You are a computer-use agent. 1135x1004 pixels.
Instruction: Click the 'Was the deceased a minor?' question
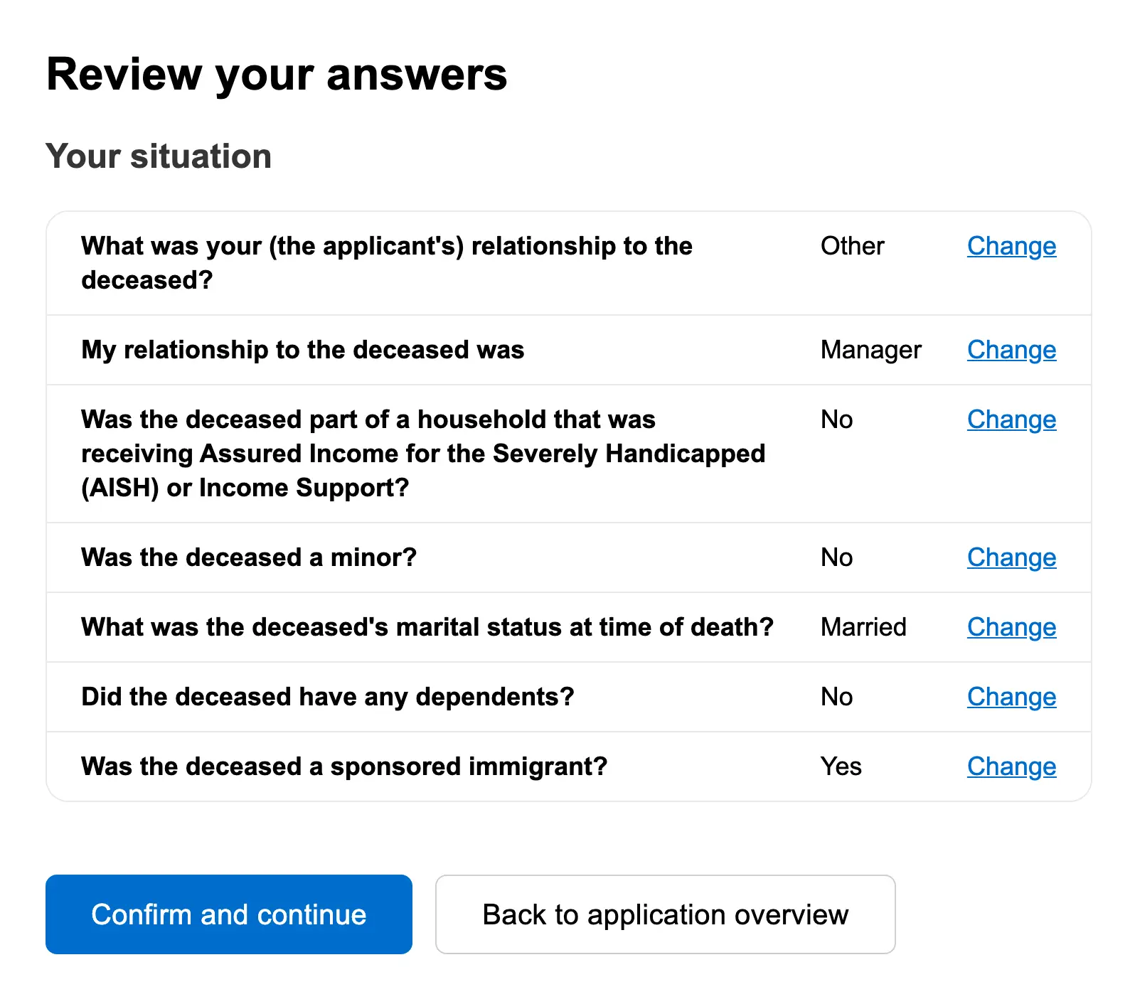pos(249,557)
